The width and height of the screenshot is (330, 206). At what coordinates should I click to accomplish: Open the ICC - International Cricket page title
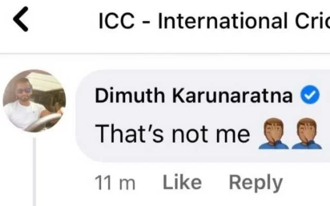(x=214, y=21)
